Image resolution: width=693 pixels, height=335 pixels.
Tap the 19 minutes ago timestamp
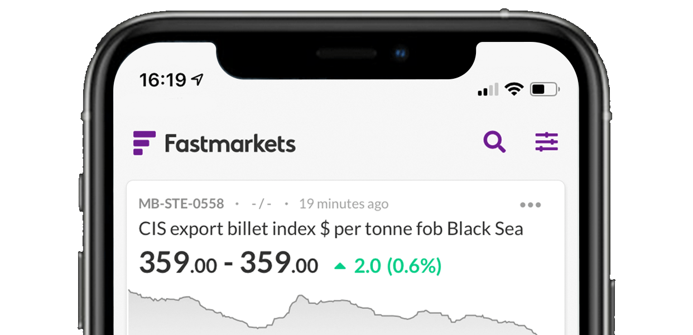[344, 204]
